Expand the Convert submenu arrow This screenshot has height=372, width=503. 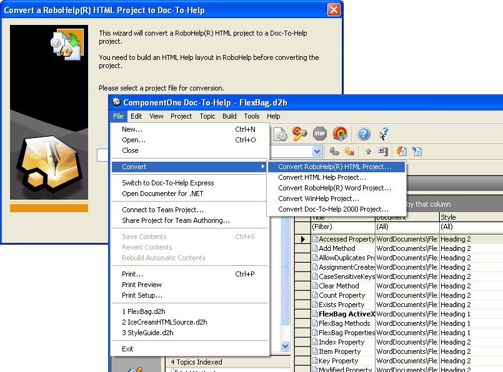click(262, 166)
